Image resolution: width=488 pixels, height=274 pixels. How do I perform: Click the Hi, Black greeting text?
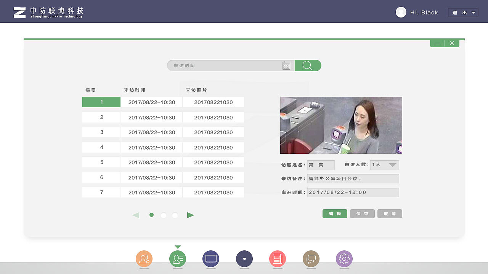tap(424, 13)
